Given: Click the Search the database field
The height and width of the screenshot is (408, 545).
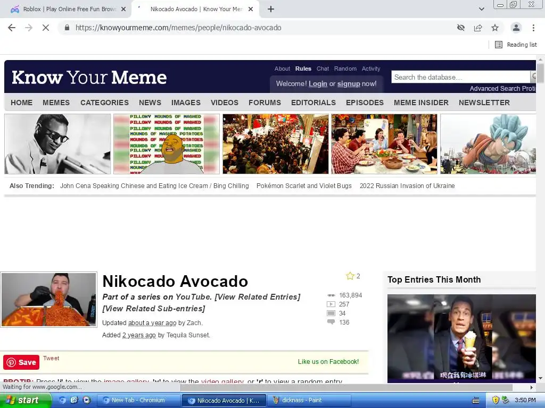Looking at the screenshot, I should tap(460, 77).
